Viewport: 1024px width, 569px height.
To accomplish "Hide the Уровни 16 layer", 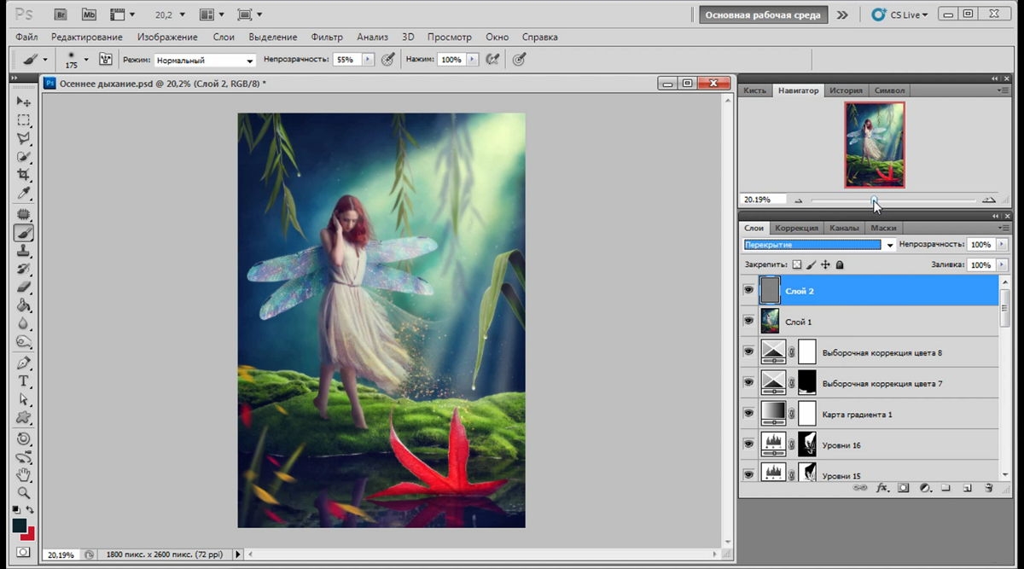I will (748, 444).
